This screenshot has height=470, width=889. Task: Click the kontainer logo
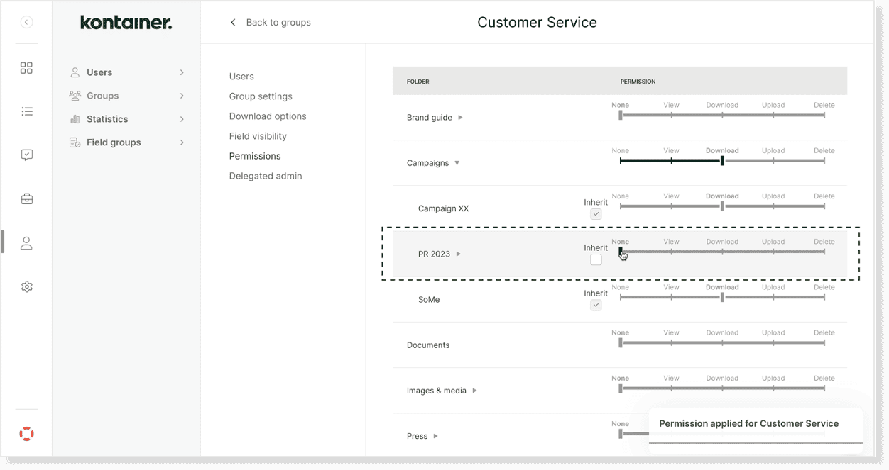(126, 23)
